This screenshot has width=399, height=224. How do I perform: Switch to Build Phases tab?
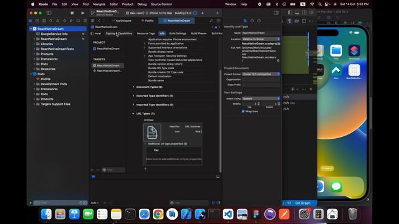199,34
